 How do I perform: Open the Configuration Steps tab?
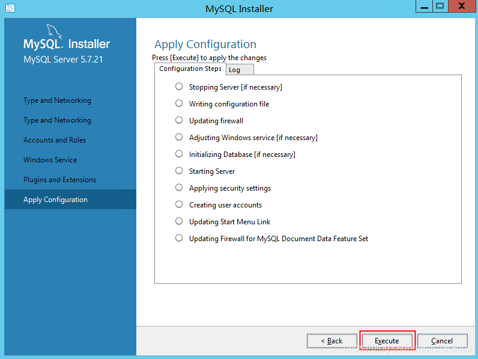click(190, 69)
